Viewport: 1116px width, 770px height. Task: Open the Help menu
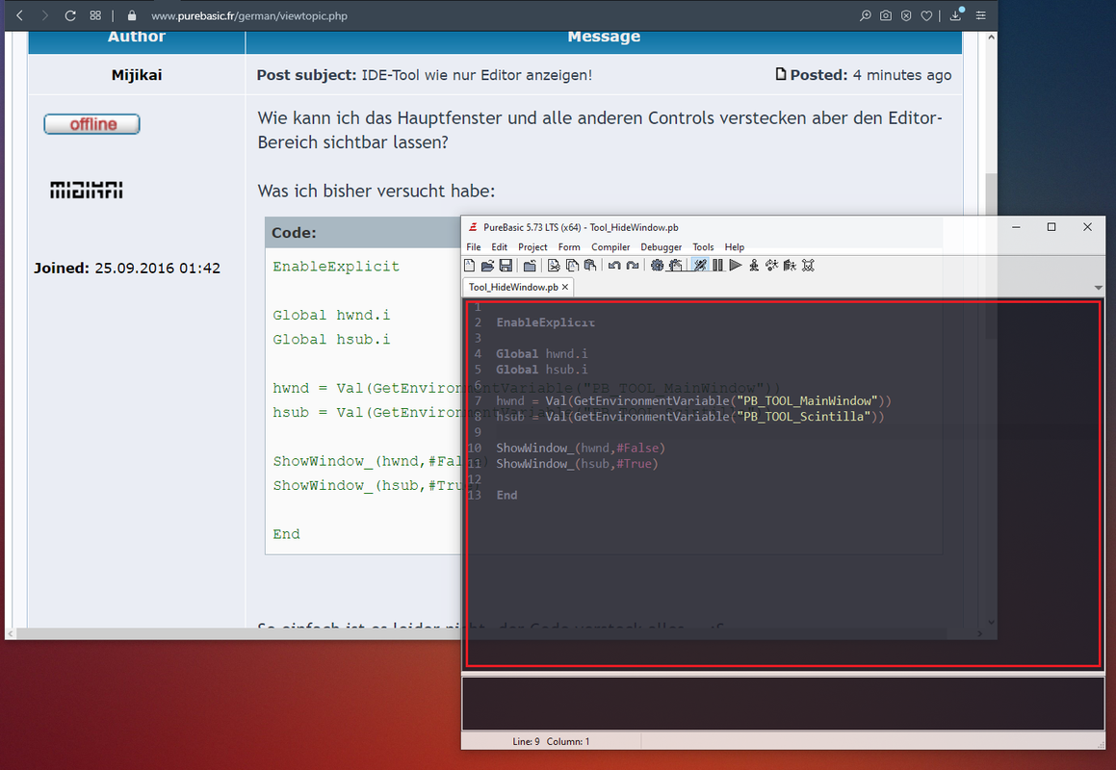click(735, 247)
